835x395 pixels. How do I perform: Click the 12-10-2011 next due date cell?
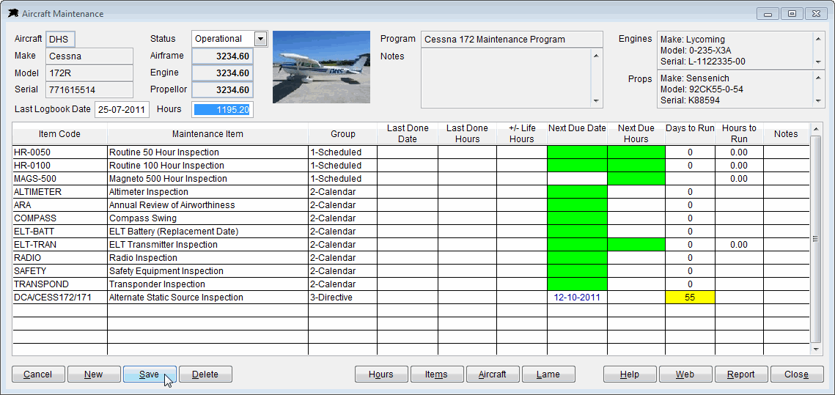click(x=577, y=298)
